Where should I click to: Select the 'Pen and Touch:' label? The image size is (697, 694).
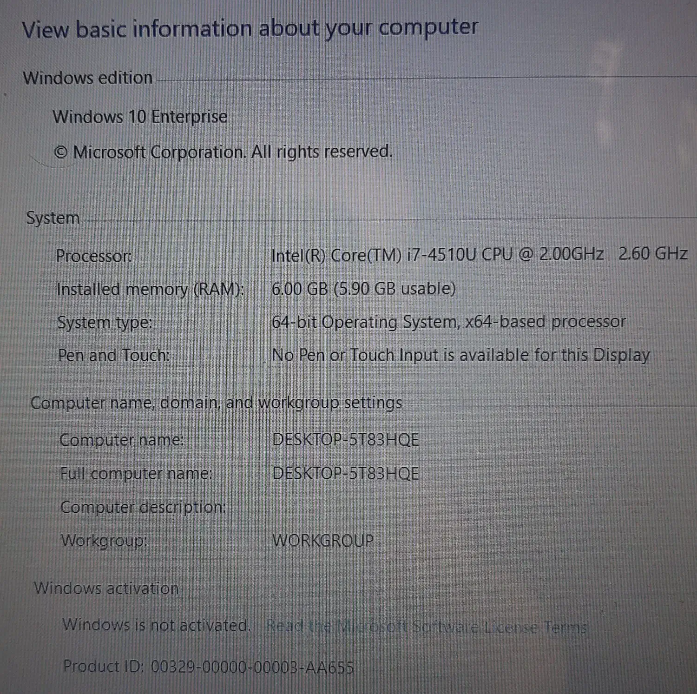coord(113,356)
